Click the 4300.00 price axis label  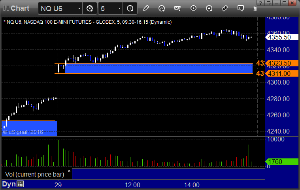278,83
